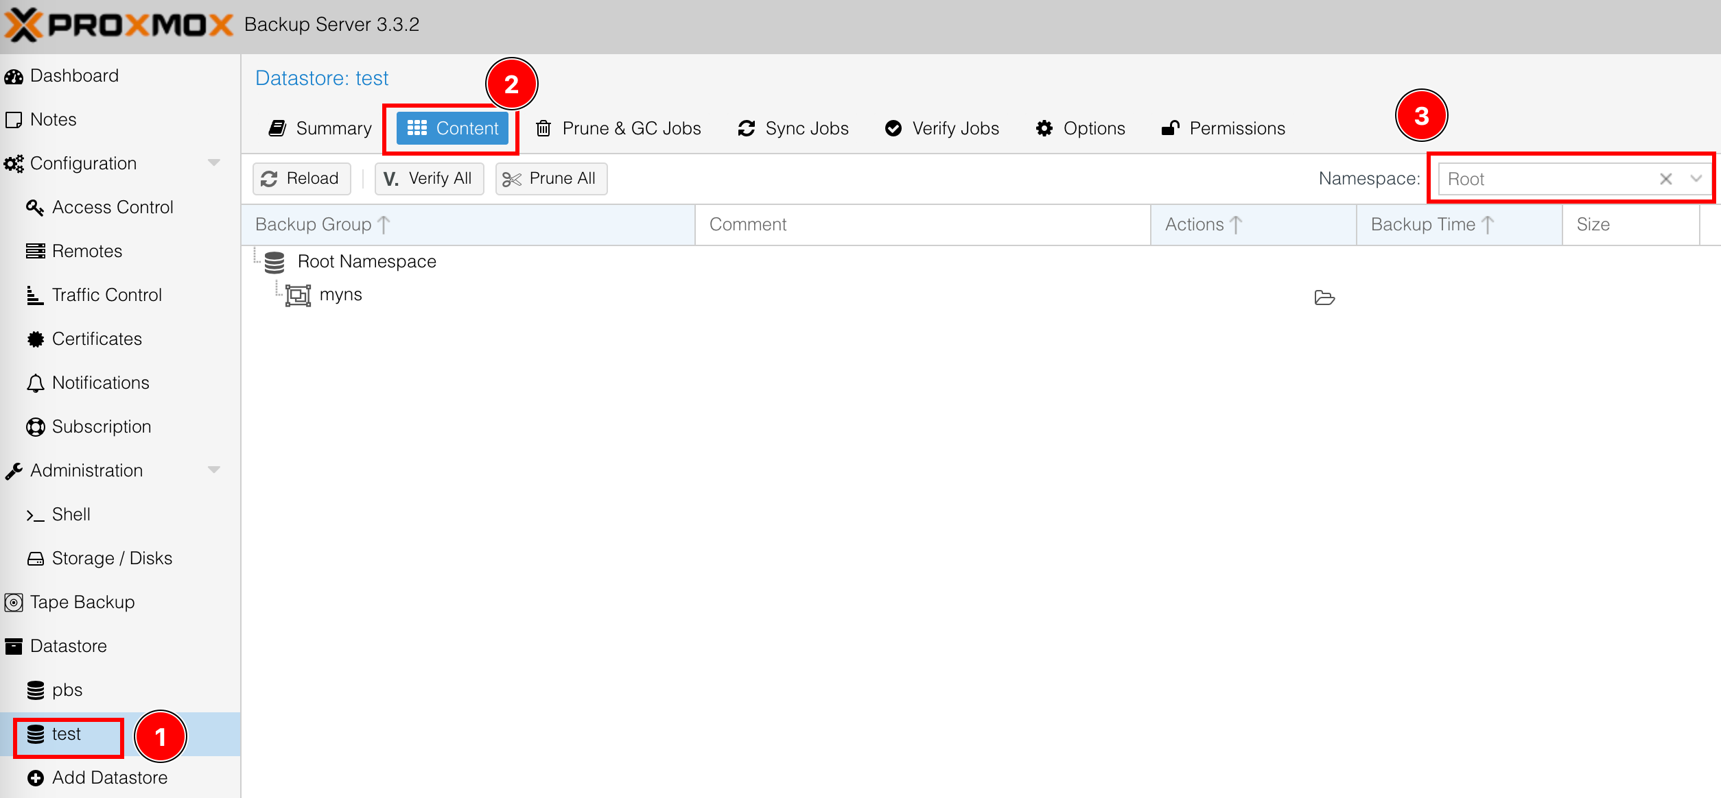Click the Prune All button

tap(550, 179)
